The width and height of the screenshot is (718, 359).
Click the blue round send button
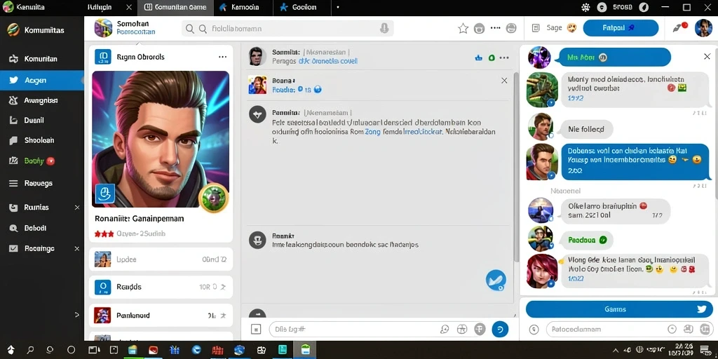pos(500,329)
